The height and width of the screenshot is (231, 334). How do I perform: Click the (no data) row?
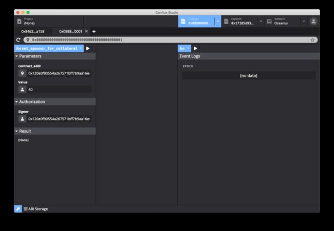pyautogui.click(x=249, y=76)
